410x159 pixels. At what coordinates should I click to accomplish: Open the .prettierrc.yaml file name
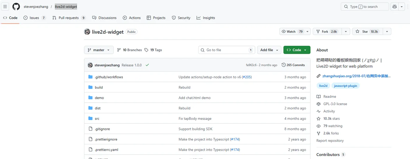click(x=107, y=150)
